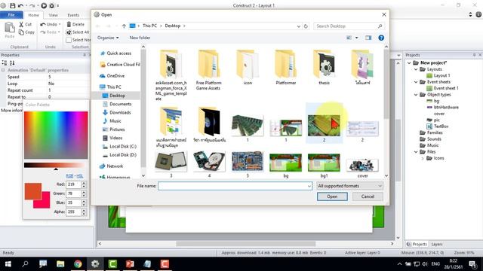The image size is (483, 271).
Task: Open File Explorer from the taskbar
Action: [x=60, y=264]
